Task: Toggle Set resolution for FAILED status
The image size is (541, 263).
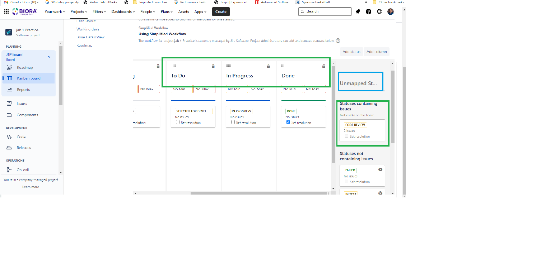Action: point(346,182)
